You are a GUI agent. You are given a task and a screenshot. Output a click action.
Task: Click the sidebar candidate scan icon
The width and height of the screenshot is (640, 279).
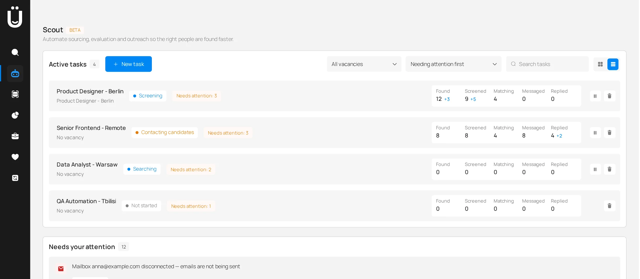tap(15, 94)
